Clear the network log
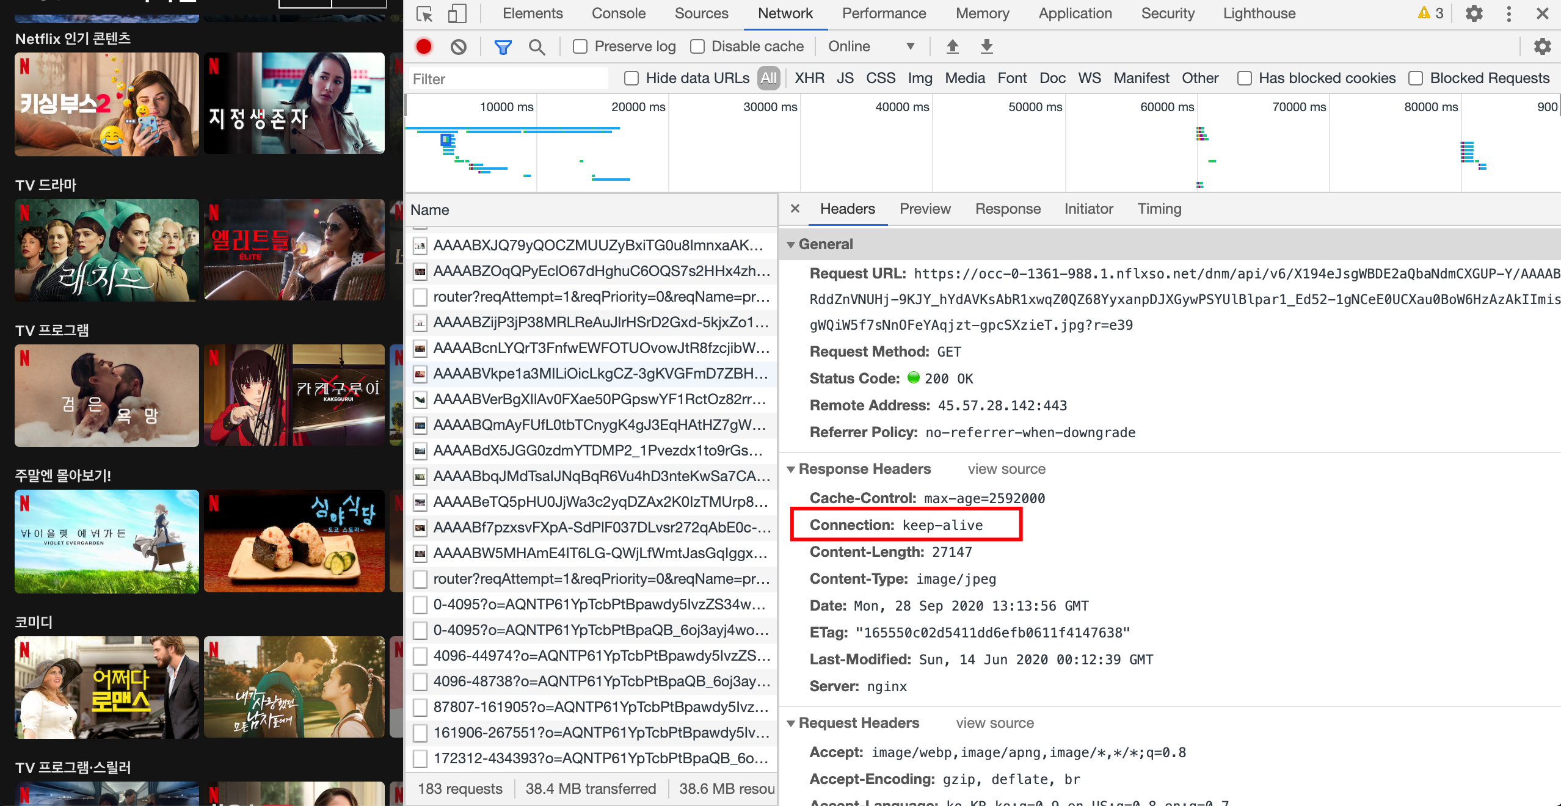1561x806 pixels. (458, 46)
